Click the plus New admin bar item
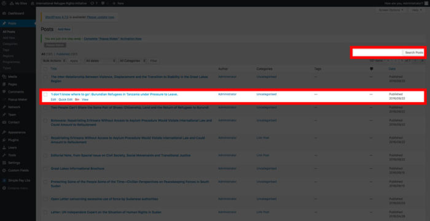 118,3
